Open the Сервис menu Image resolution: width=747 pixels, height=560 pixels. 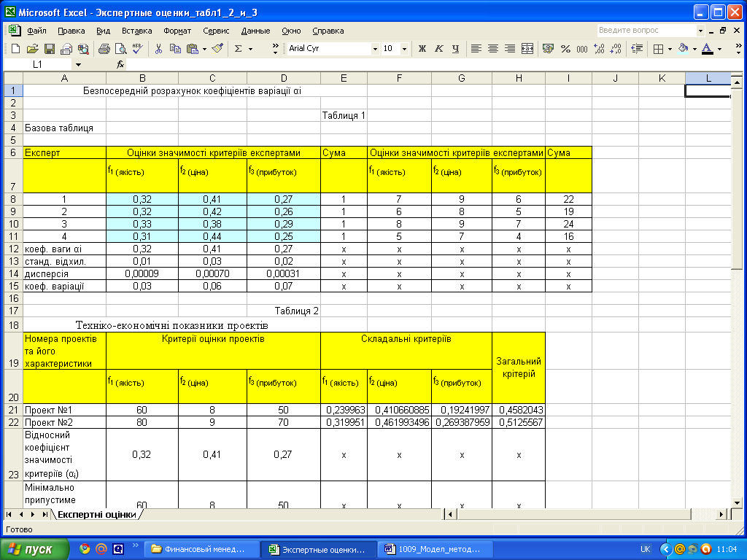(216, 31)
